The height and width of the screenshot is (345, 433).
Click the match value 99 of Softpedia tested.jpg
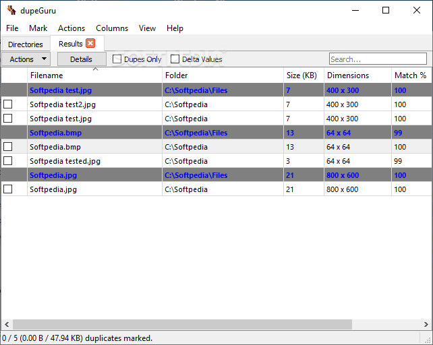pyautogui.click(x=398, y=161)
